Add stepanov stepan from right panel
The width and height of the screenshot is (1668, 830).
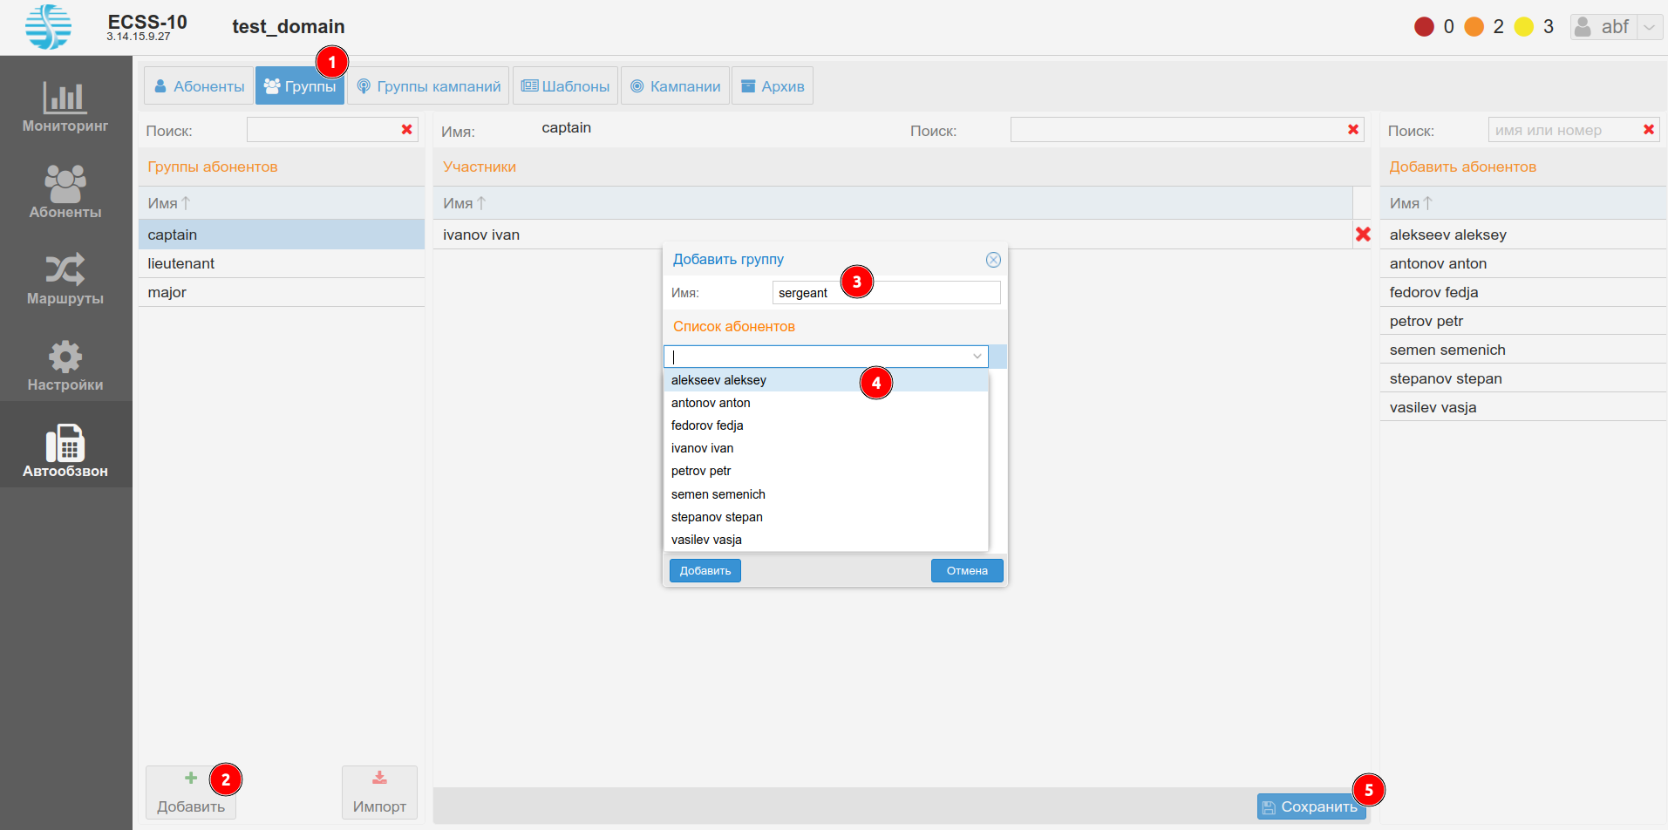click(x=1523, y=378)
